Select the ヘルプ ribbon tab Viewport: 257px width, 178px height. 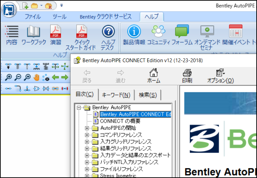[152, 17]
